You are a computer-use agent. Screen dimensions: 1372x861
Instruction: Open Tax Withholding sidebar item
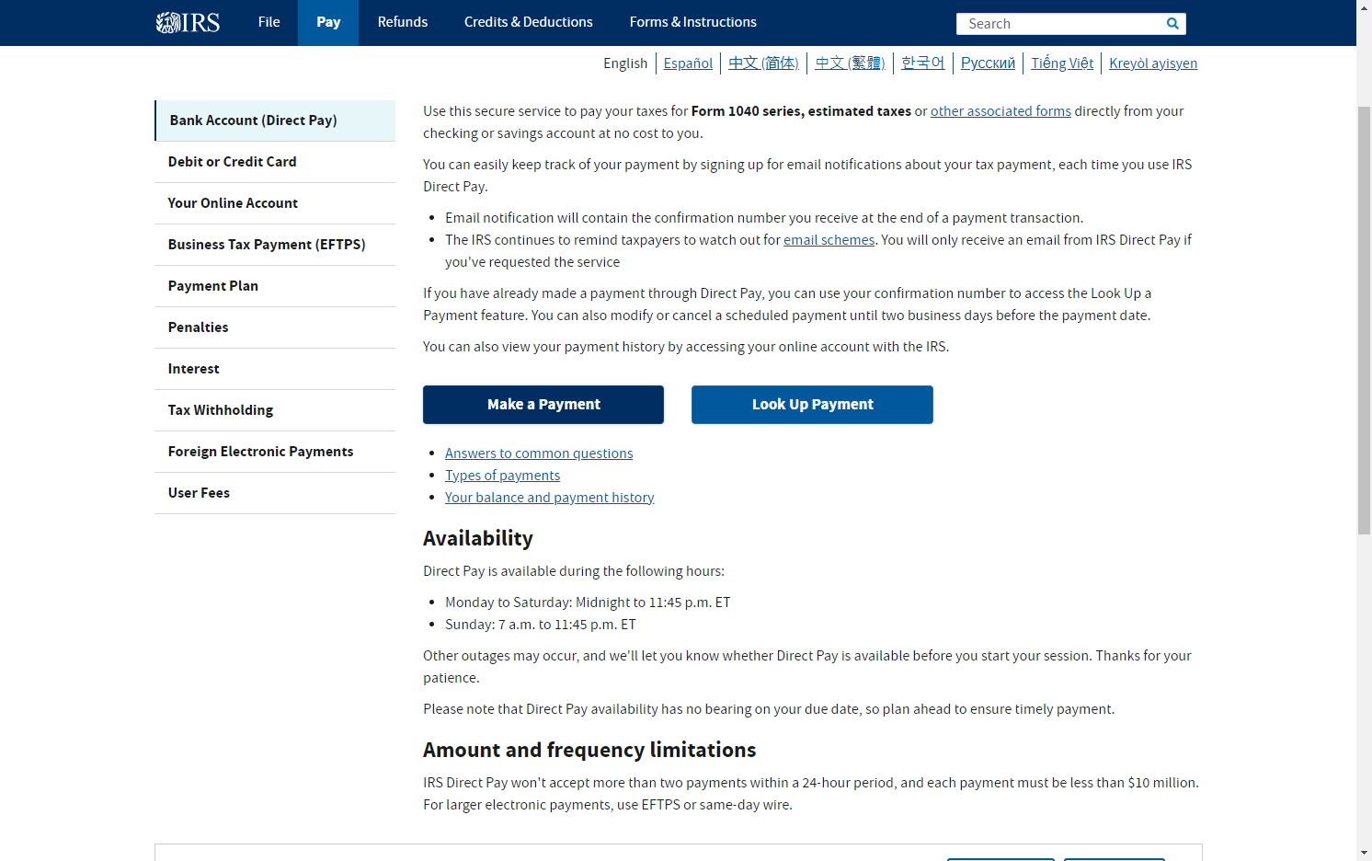pyautogui.click(x=275, y=410)
